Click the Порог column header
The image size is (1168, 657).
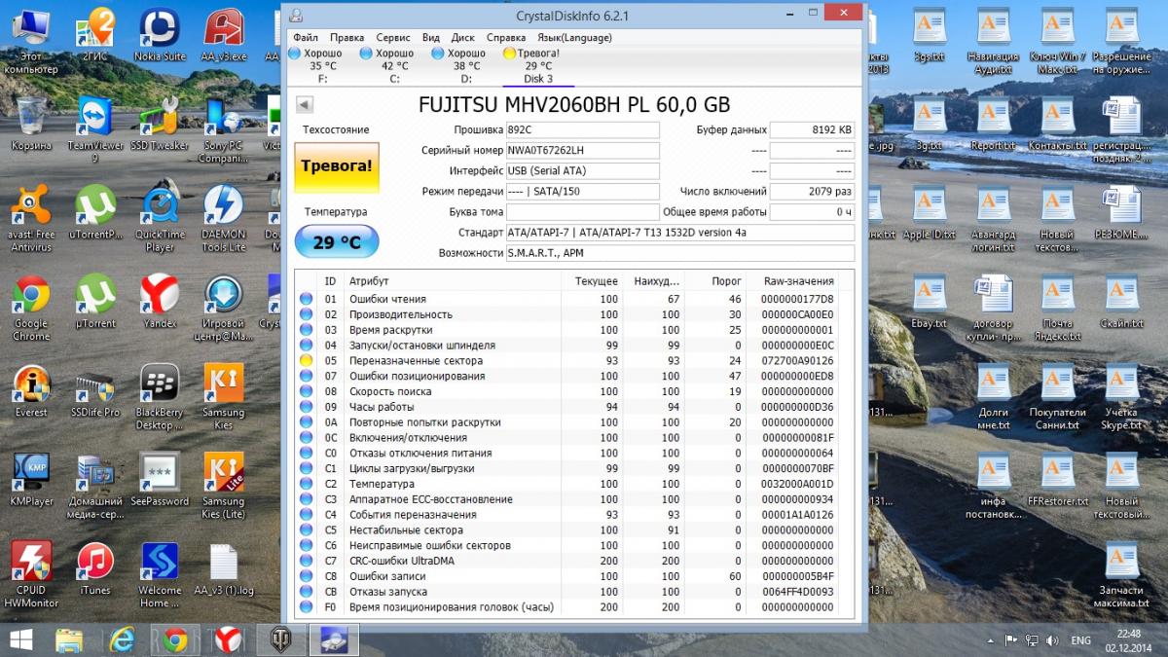point(714,280)
